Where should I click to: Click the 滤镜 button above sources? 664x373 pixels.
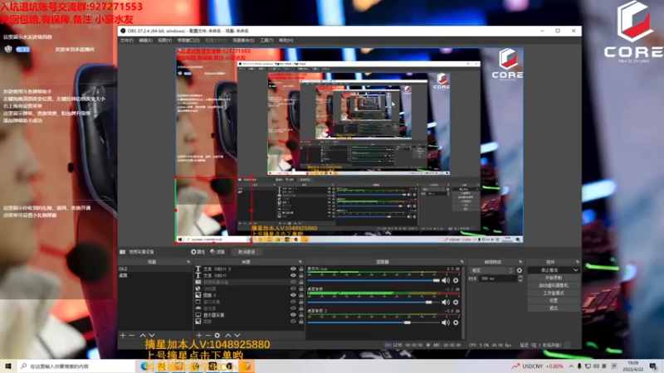tap(217, 252)
